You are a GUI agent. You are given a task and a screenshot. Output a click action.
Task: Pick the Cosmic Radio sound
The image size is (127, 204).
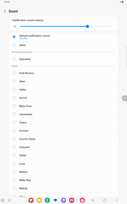click(64, 139)
